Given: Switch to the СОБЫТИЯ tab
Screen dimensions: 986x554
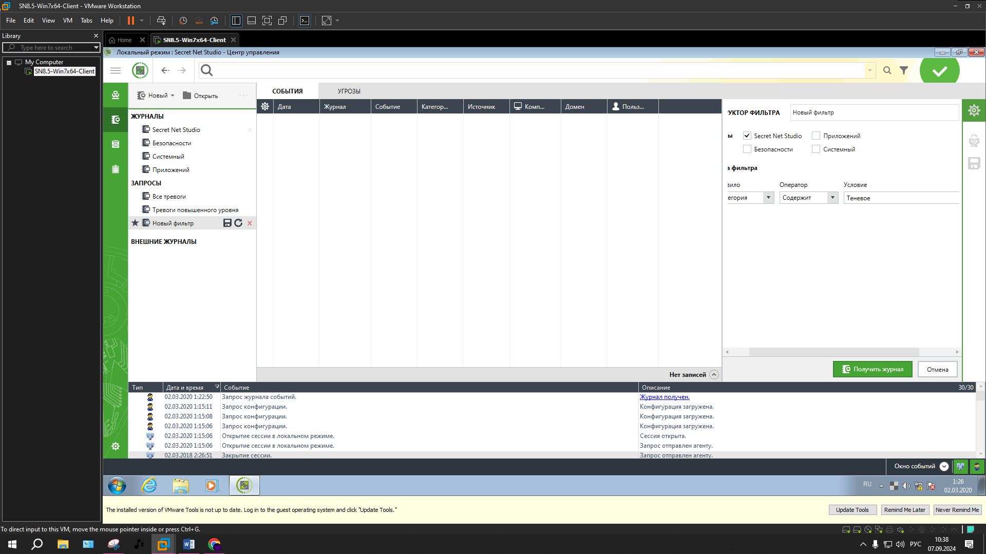Looking at the screenshot, I should click(288, 91).
